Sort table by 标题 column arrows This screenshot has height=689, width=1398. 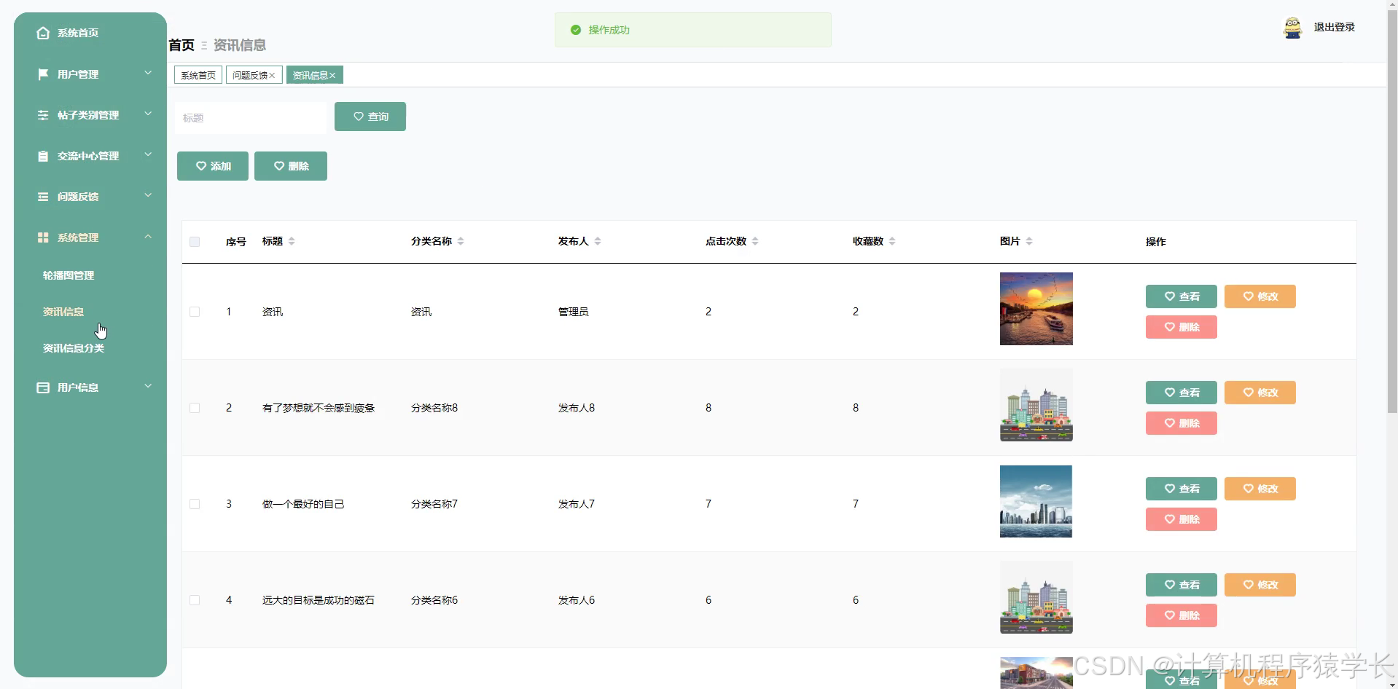point(292,241)
